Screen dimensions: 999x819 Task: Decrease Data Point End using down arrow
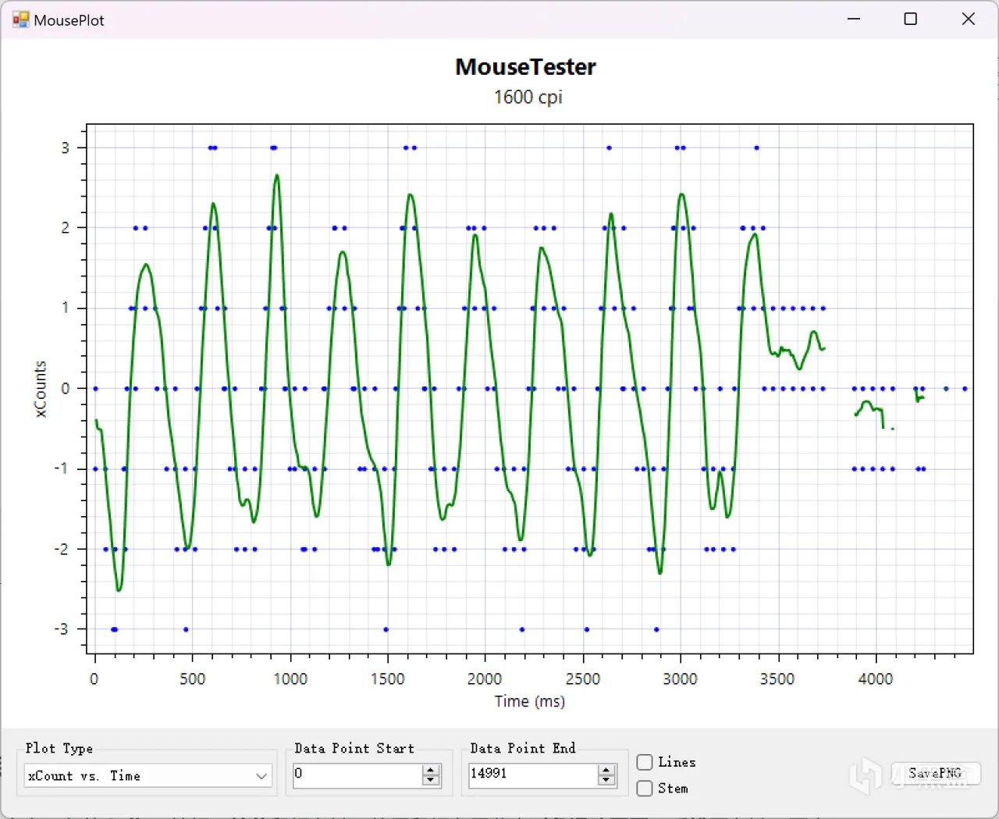click(606, 781)
